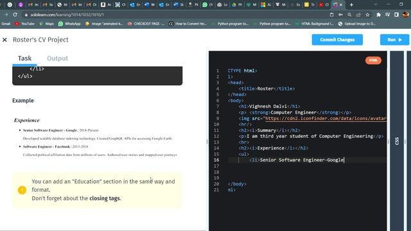Viewport: 411px width, 231px height.
Task: Click the "closing tags" bold text in the hint
Action: (x=105, y=198)
